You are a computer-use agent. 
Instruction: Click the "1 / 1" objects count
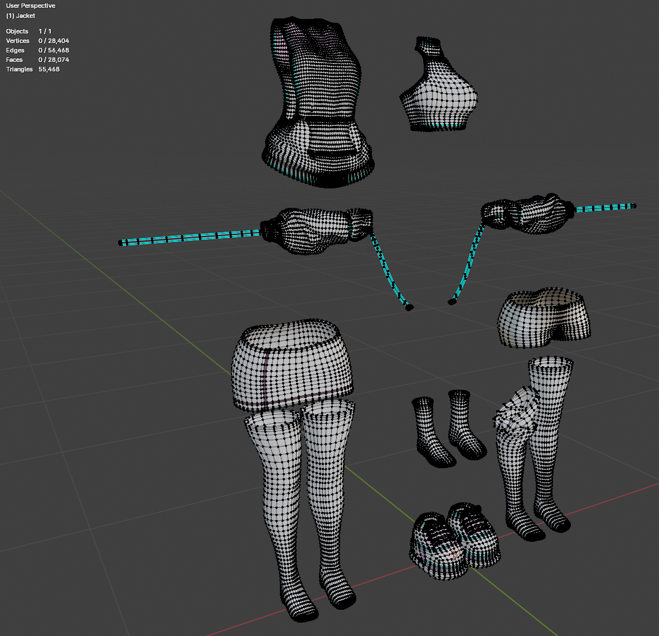tap(45, 32)
